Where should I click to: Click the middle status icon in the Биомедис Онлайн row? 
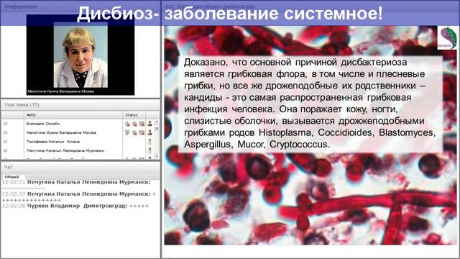(x=134, y=124)
